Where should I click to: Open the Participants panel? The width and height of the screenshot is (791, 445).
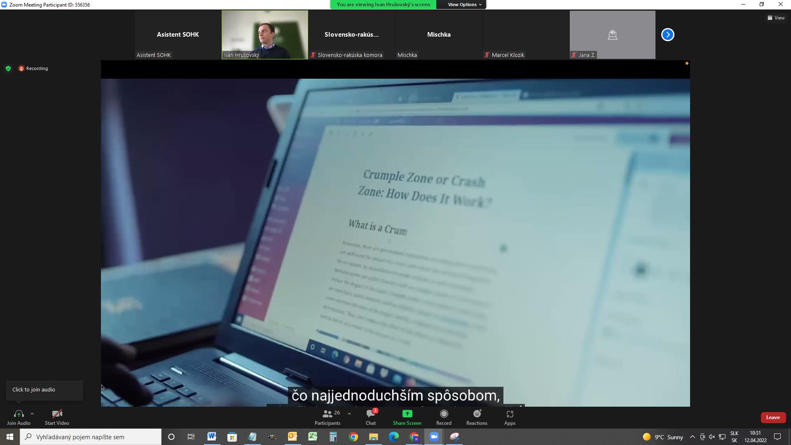point(328,417)
